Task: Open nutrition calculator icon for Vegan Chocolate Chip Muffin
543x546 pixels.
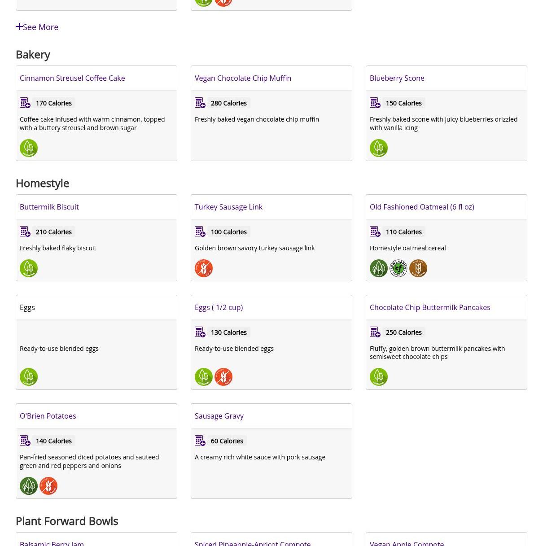Action: click(200, 103)
